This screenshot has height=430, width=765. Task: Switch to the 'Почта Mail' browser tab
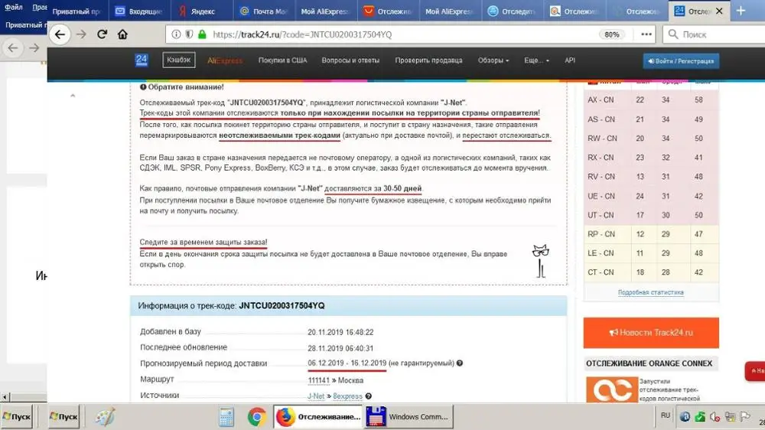tap(263, 11)
